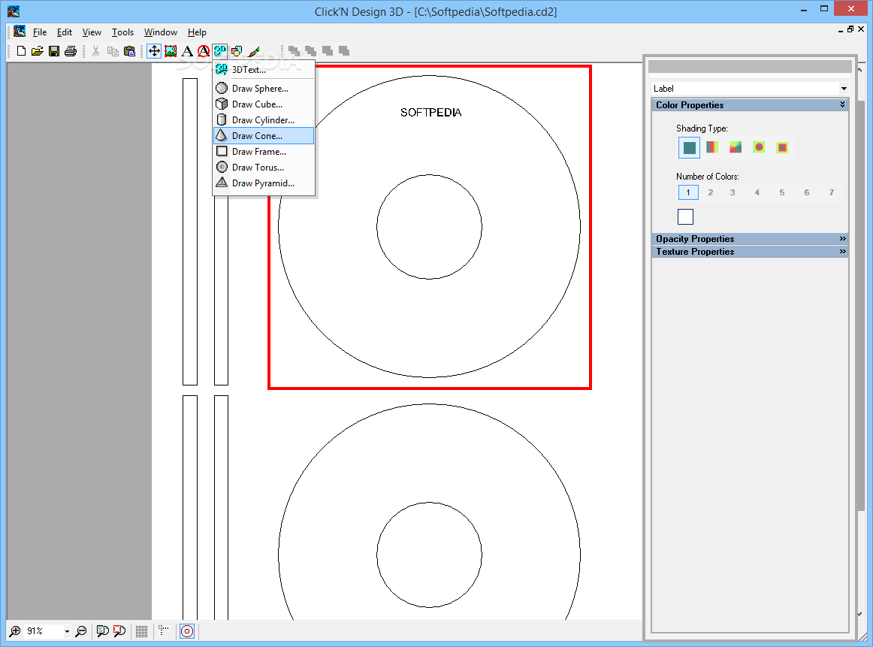The width and height of the screenshot is (873, 647).
Task: Click the zoom in magnifier icon
Action: click(15, 631)
